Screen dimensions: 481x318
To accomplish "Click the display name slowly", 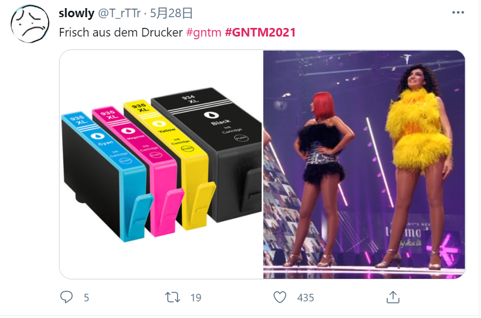I will point(76,13).
